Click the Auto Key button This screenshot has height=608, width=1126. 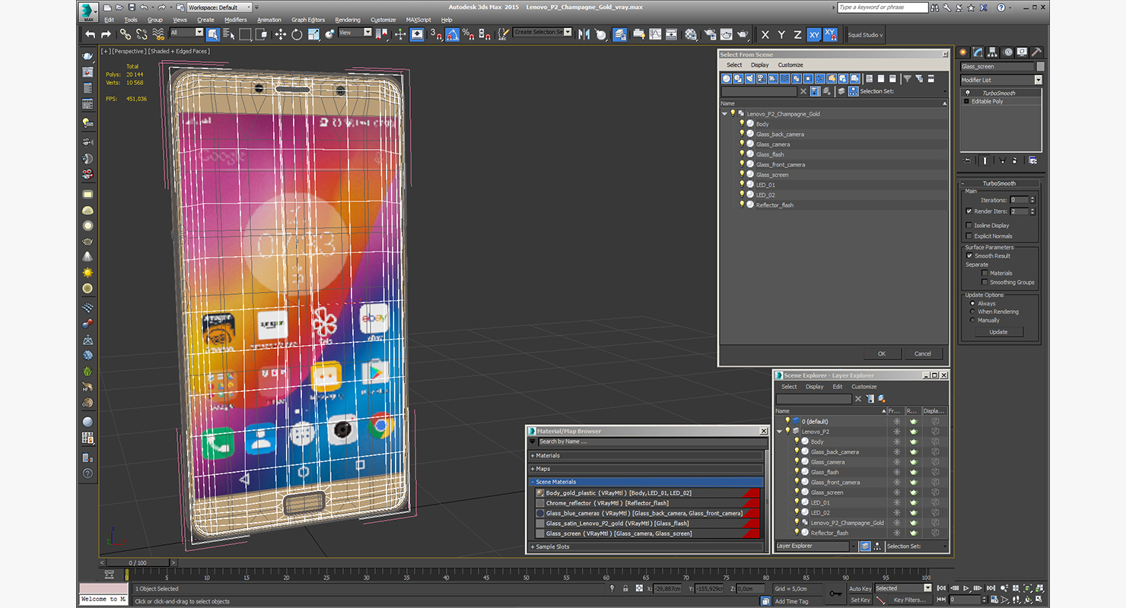point(860,588)
